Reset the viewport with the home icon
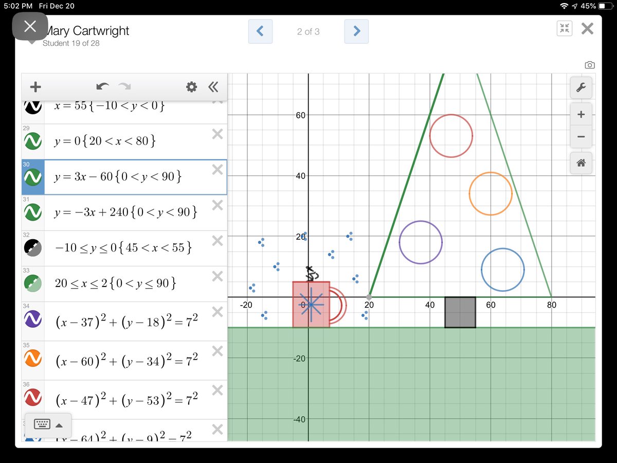Viewport: 617px width, 463px height. (580, 163)
